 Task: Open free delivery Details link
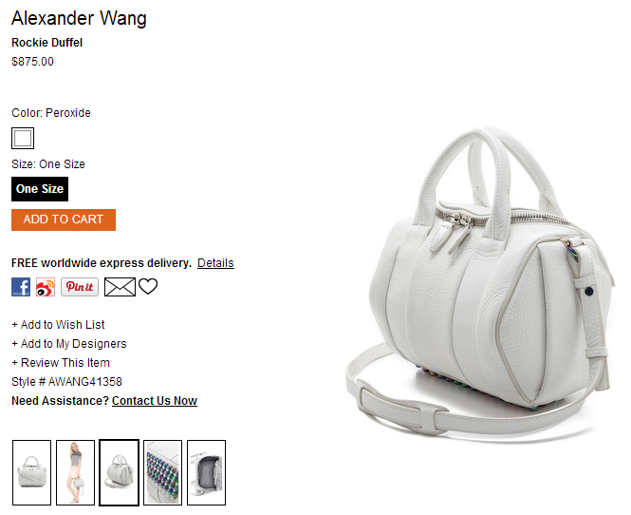click(215, 263)
